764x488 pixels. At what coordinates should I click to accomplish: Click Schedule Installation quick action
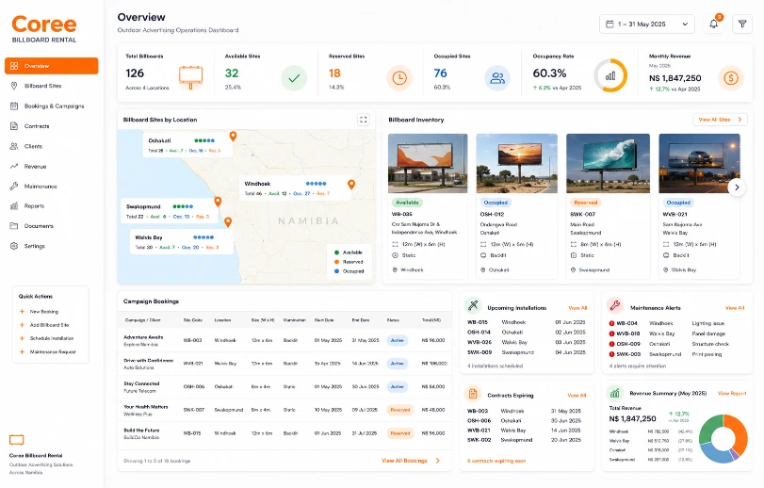(x=52, y=338)
